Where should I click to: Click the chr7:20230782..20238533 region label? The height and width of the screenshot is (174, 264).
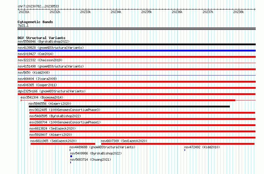click(38, 7)
